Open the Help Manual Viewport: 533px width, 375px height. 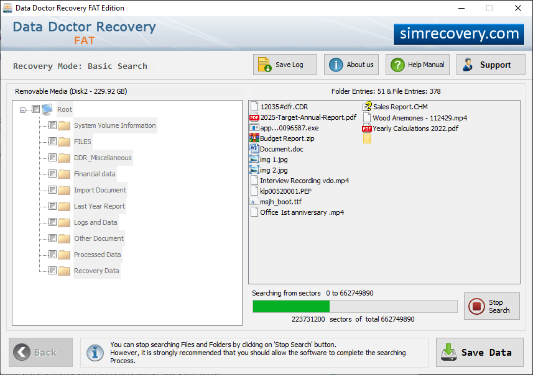pyautogui.click(x=417, y=65)
